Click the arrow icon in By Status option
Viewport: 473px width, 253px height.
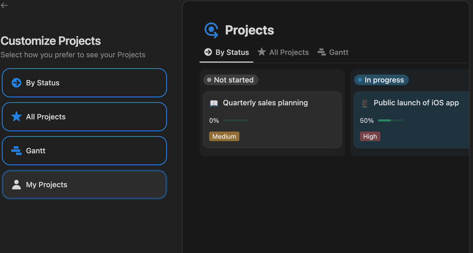click(x=16, y=83)
